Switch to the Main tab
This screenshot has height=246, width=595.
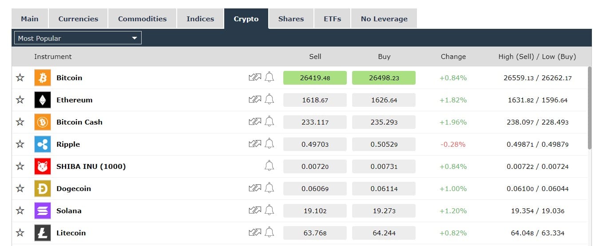[30, 19]
